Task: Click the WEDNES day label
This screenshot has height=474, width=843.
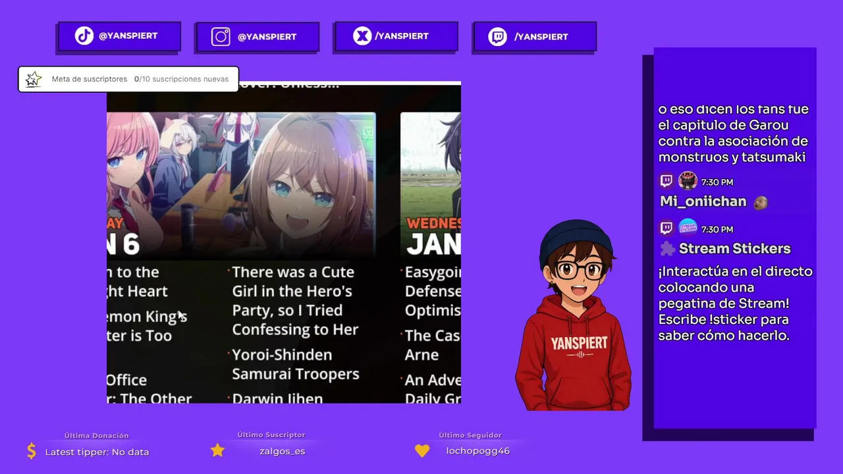Action: click(433, 223)
